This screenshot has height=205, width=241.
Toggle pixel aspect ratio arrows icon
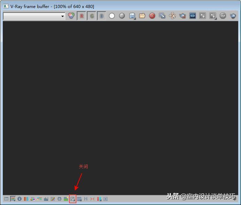pos(92,199)
